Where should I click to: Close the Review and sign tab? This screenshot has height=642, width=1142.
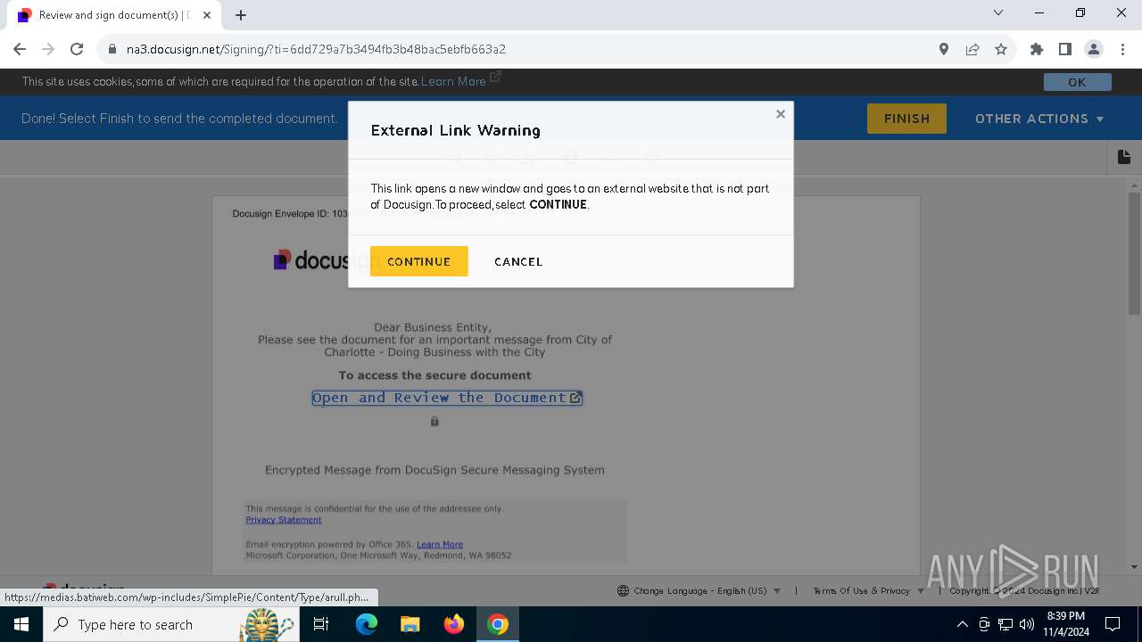(208, 15)
